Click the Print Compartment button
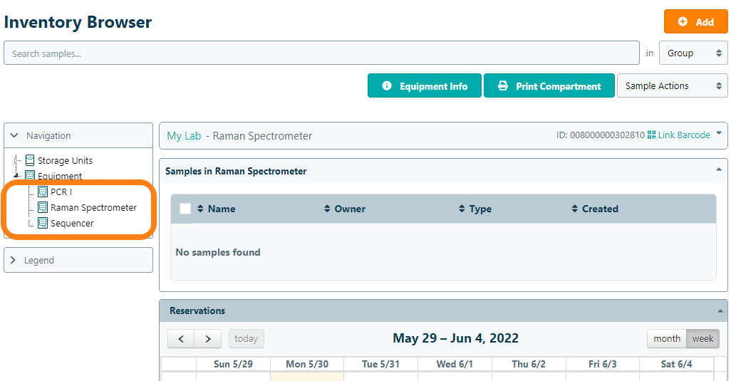This screenshot has height=381, width=736. (x=549, y=86)
